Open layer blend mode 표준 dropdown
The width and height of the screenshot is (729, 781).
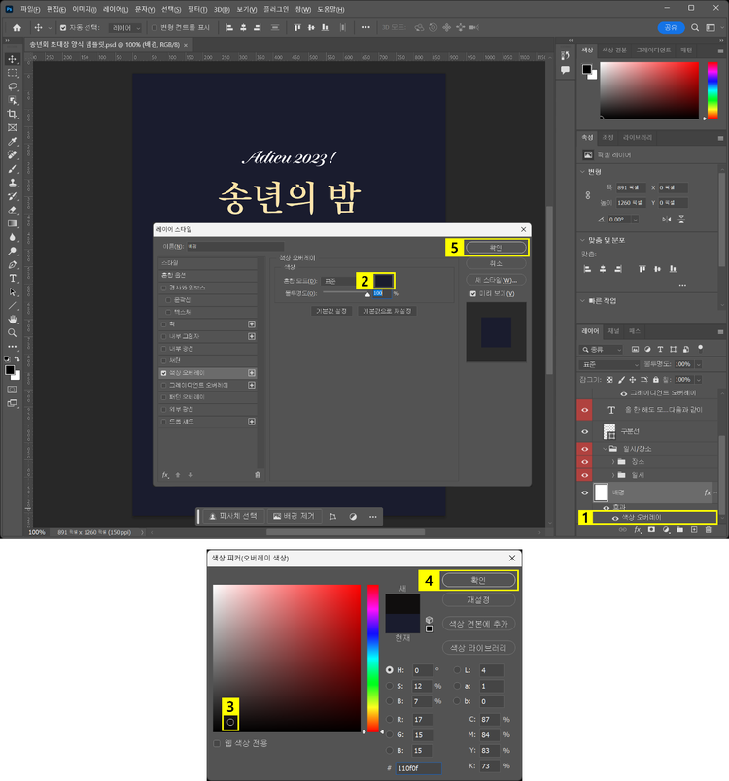[609, 364]
